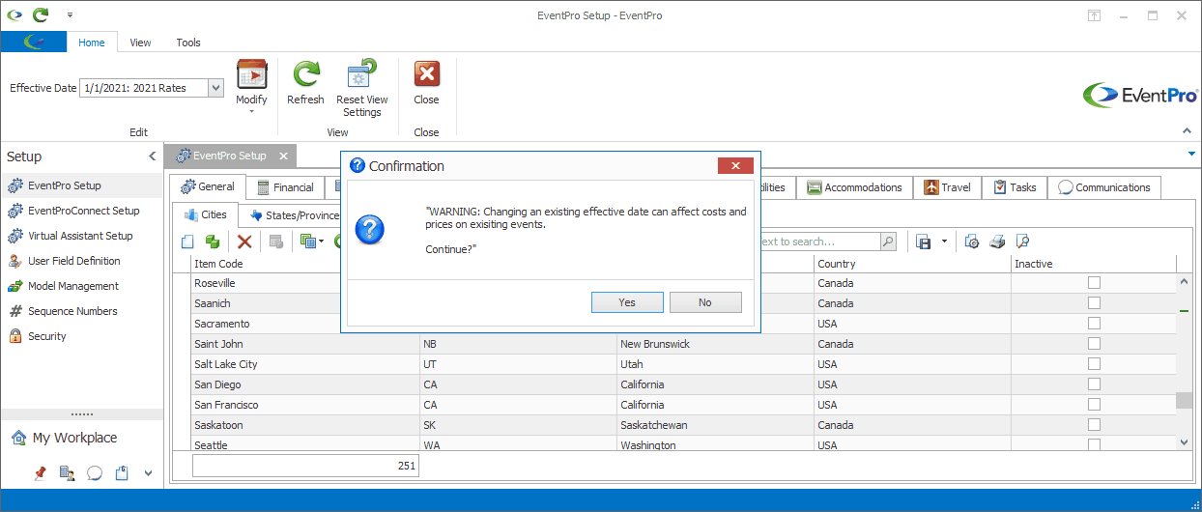The image size is (1202, 512).
Task: Click the print icon in the grid toolbar
Action: (x=997, y=242)
